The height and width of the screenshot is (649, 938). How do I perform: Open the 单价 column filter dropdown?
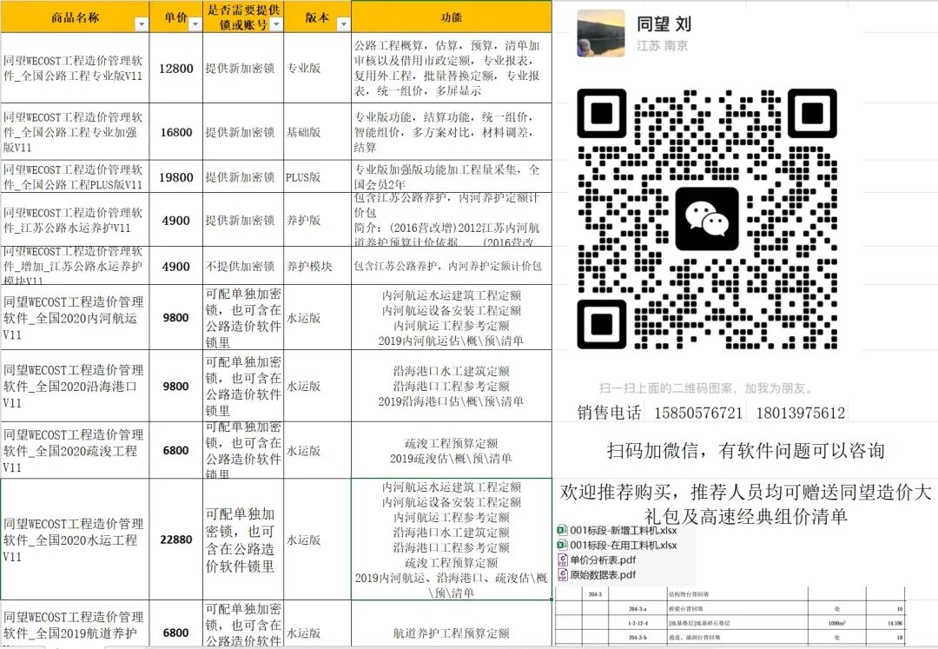tap(194, 24)
